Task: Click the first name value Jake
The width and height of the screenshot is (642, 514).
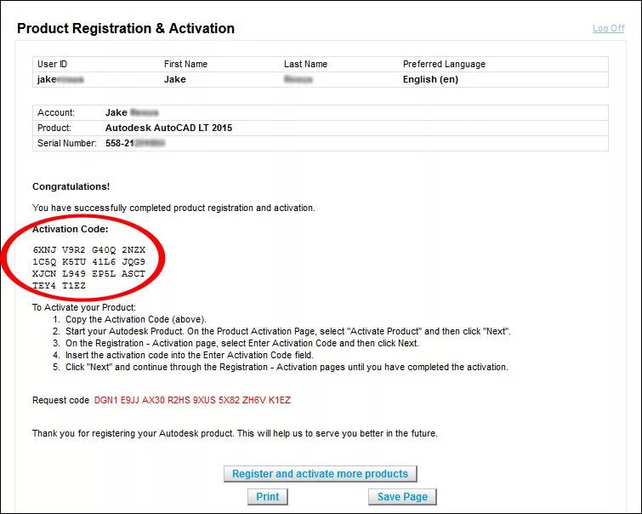Action: point(175,79)
